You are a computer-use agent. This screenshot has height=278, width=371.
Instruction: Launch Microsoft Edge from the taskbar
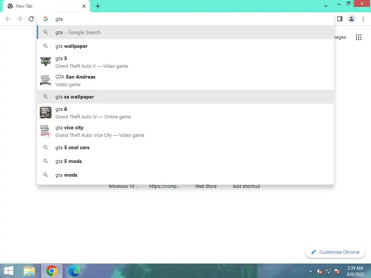[74, 271]
